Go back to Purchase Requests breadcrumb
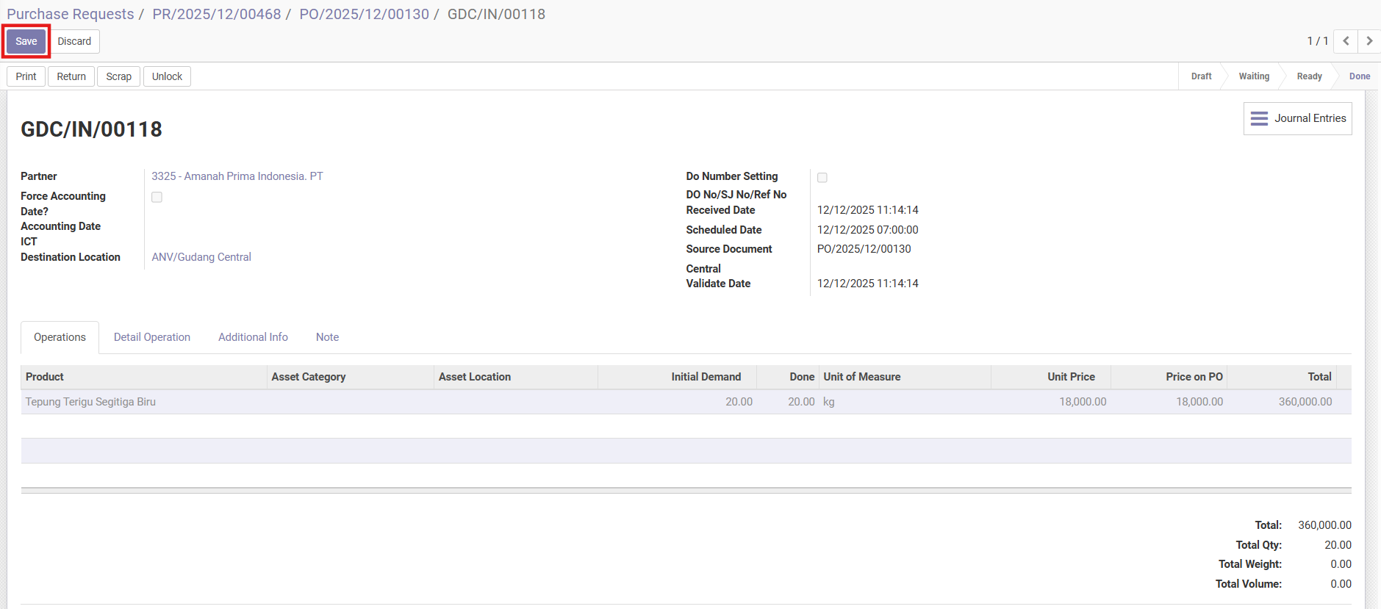 point(71,14)
